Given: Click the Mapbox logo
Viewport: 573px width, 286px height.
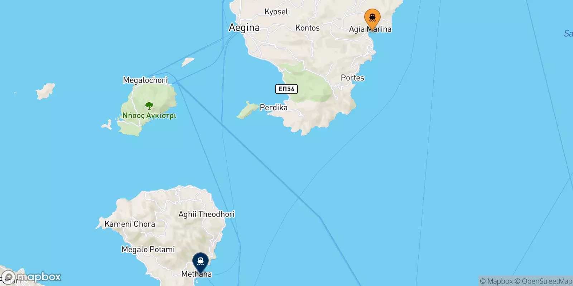Looking at the screenshot, I should 31,277.
